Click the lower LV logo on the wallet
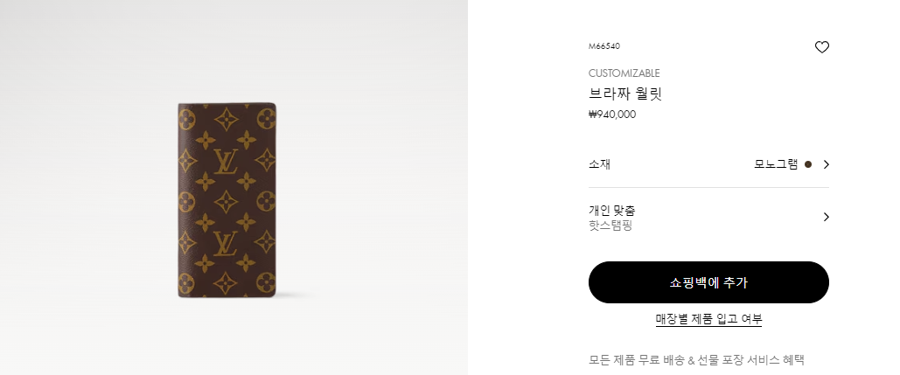The image size is (900, 375). pyautogui.click(x=226, y=244)
